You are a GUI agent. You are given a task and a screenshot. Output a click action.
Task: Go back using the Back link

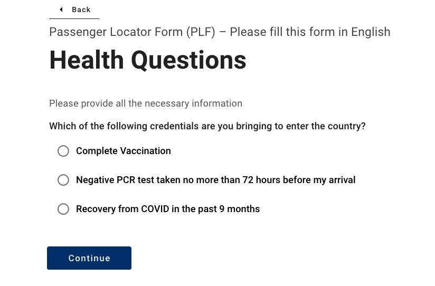tap(81, 9)
